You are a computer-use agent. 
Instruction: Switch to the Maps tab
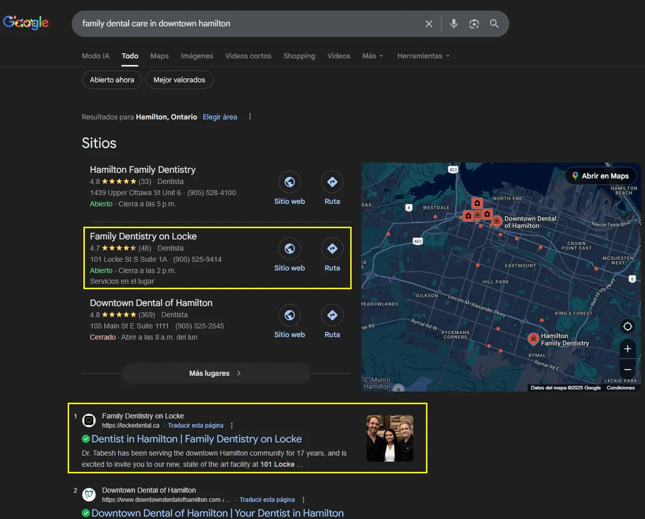coord(160,56)
